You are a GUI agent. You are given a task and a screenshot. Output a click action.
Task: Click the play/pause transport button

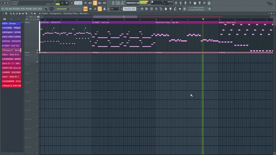[62, 3]
